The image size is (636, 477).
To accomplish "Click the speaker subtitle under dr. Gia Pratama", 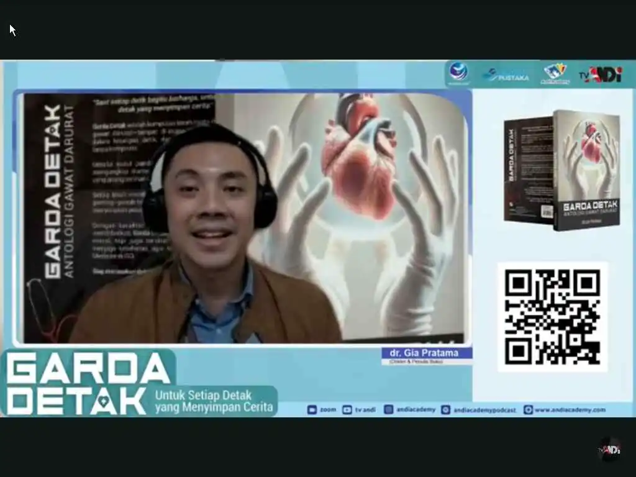I will [416, 361].
